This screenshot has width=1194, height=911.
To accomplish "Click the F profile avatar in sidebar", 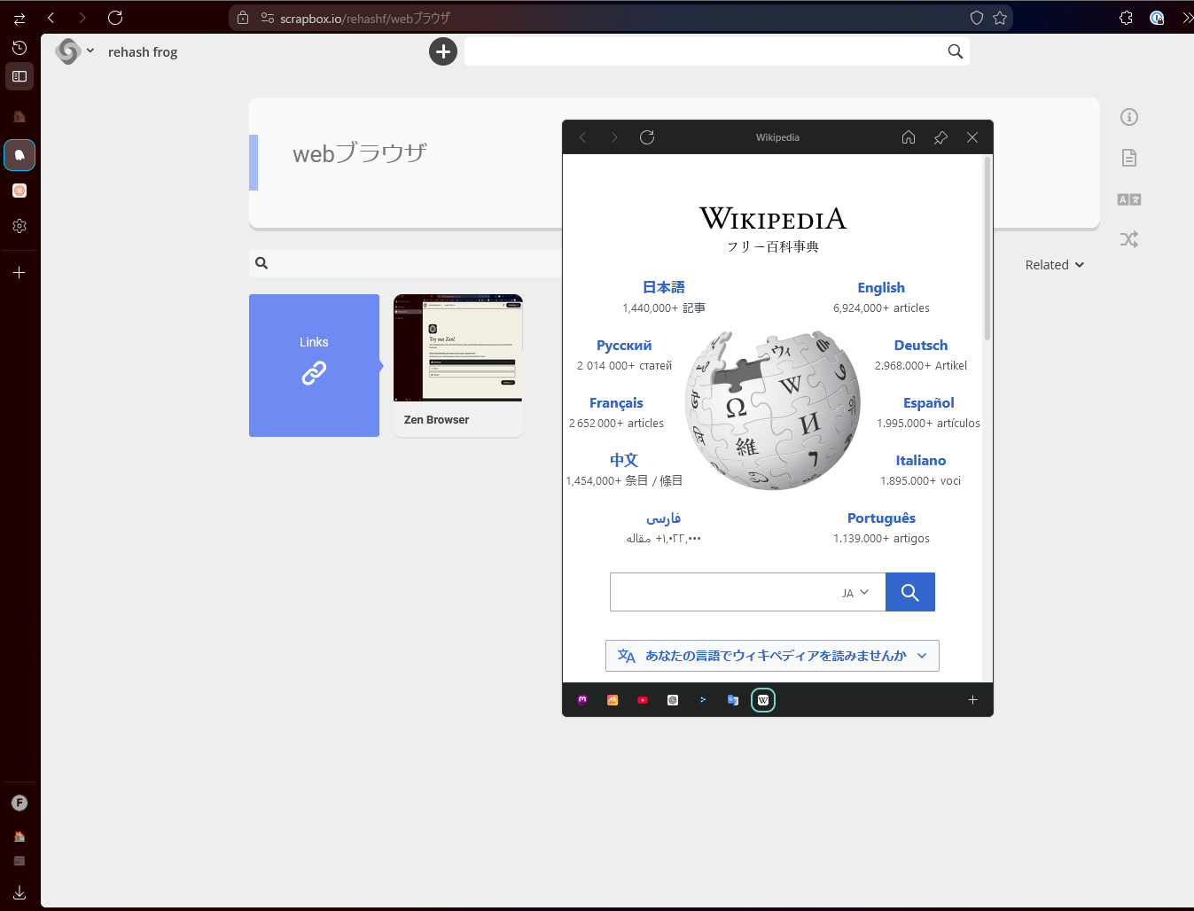I will tap(20, 803).
